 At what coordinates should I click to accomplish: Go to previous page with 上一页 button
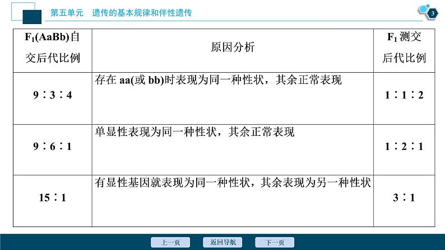[x=170, y=242]
